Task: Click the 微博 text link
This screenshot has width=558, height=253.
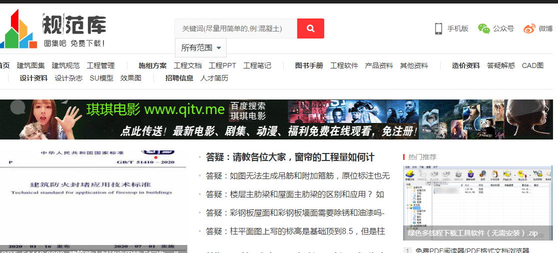Action: 546,29
